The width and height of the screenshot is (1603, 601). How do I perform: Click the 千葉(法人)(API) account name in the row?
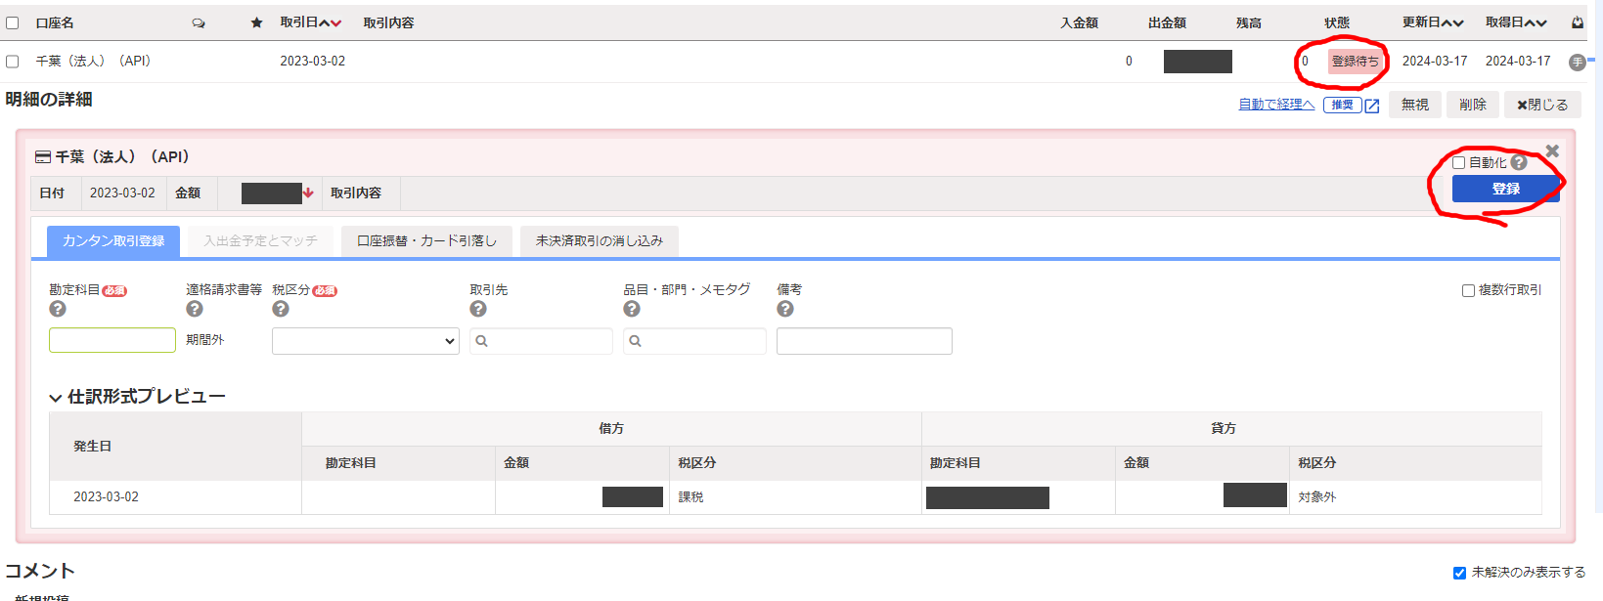[93, 61]
